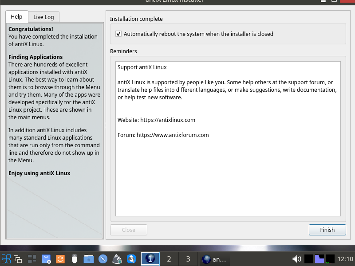Click the show desktop grid icon

(x=32, y=259)
